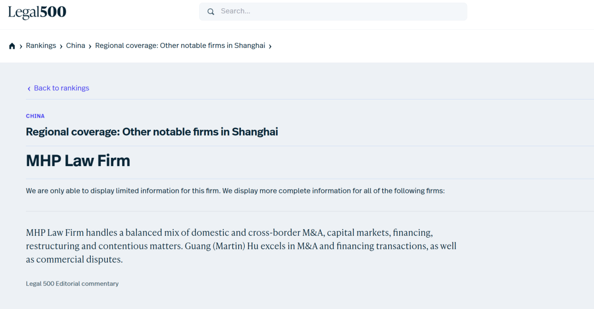This screenshot has height=309, width=594.
Task: Click the MHP Law Firm title heading
Action: 78,161
